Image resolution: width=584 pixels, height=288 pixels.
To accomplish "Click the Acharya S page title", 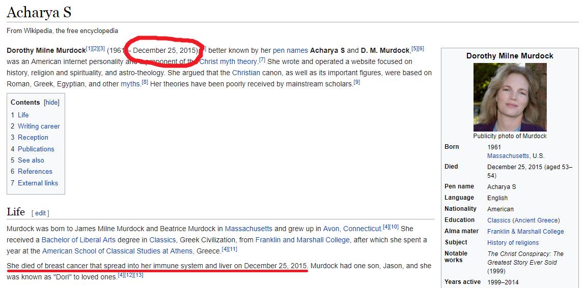I will point(39,13).
